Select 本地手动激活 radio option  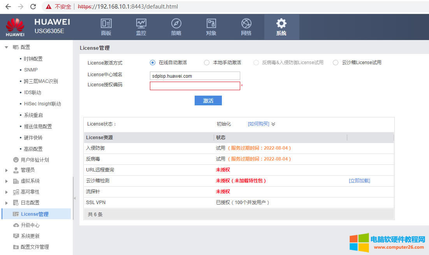coord(207,63)
